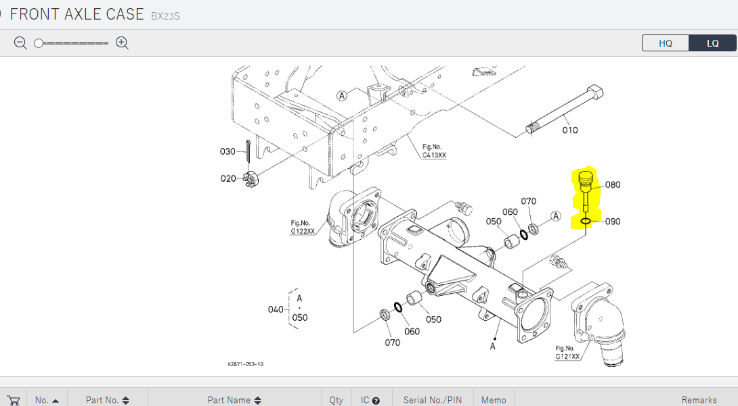Click the 020 castle nut in diagram
This screenshot has height=406, width=738.
[248, 179]
